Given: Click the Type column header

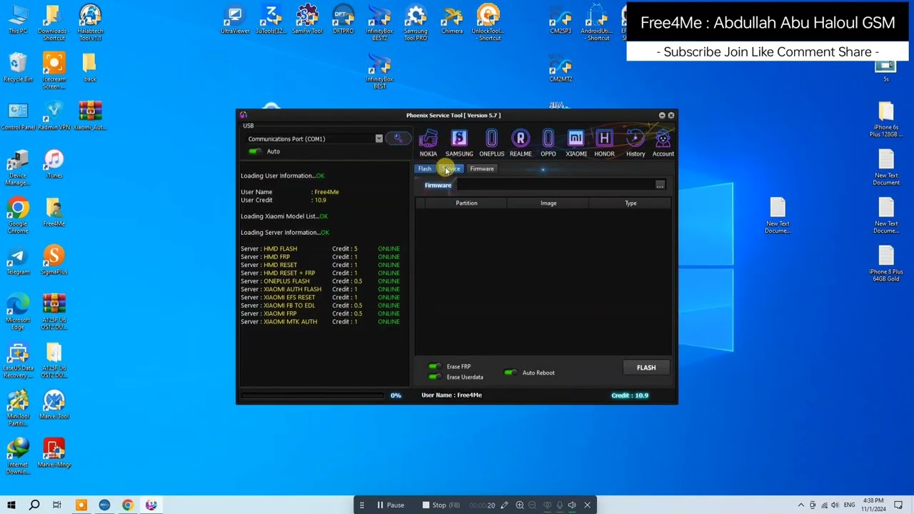Looking at the screenshot, I should point(631,203).
